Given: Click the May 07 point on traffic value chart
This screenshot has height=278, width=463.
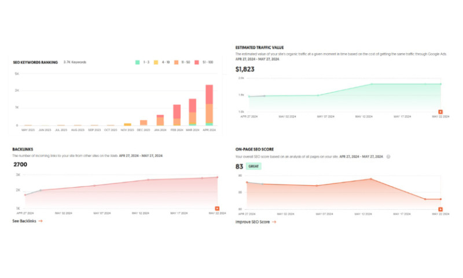Looking at the screenshot, I should click(x=318, y=96).
